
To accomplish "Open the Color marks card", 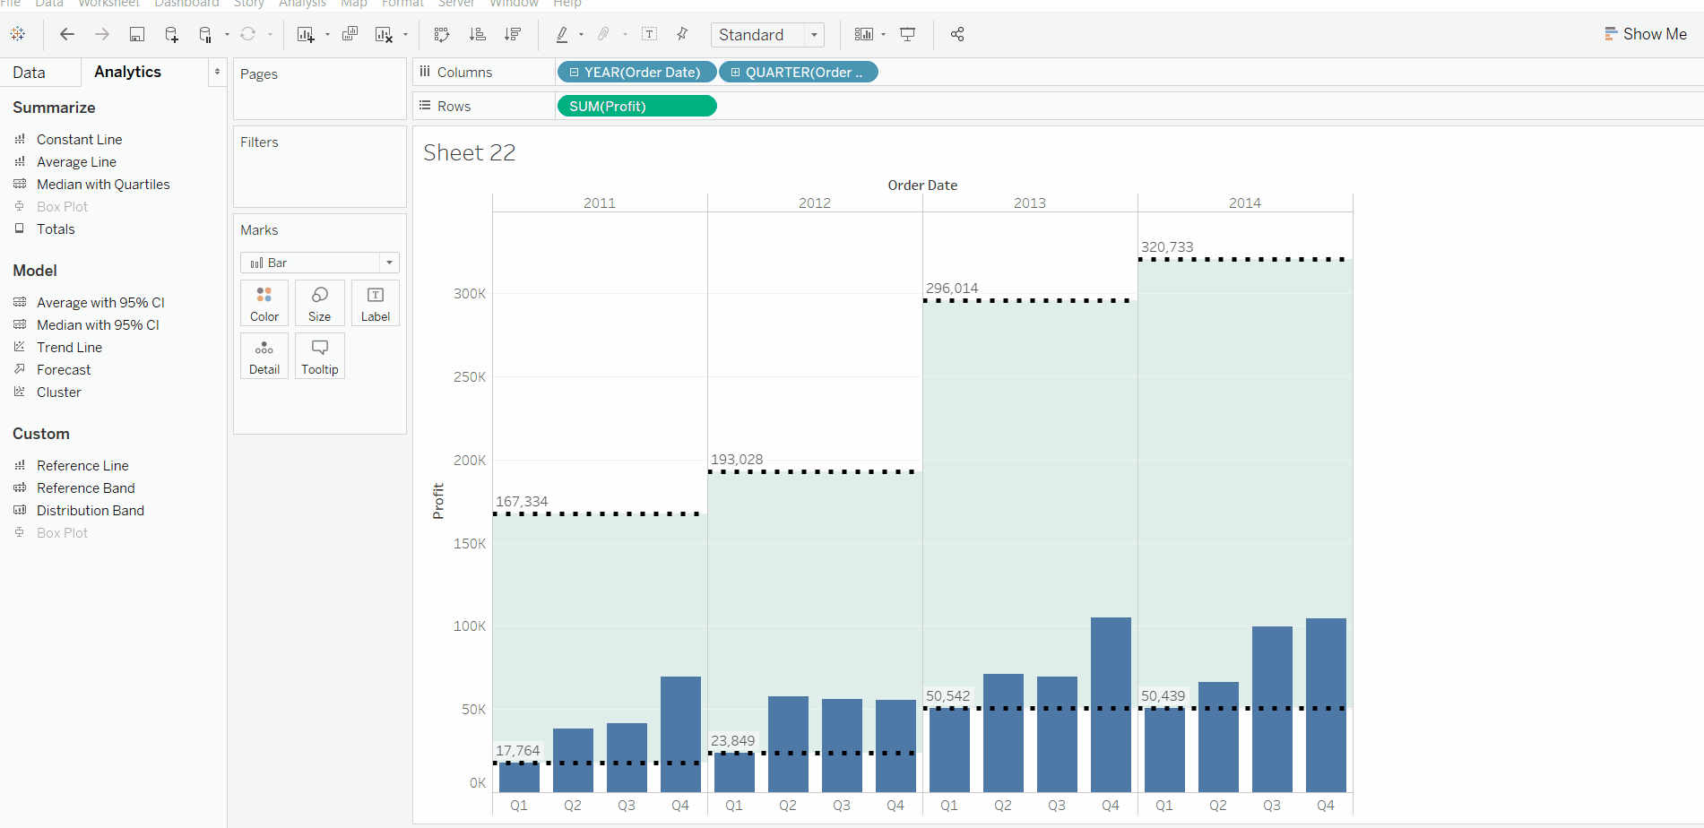I will pyautogui.click(x=264, y=303).
